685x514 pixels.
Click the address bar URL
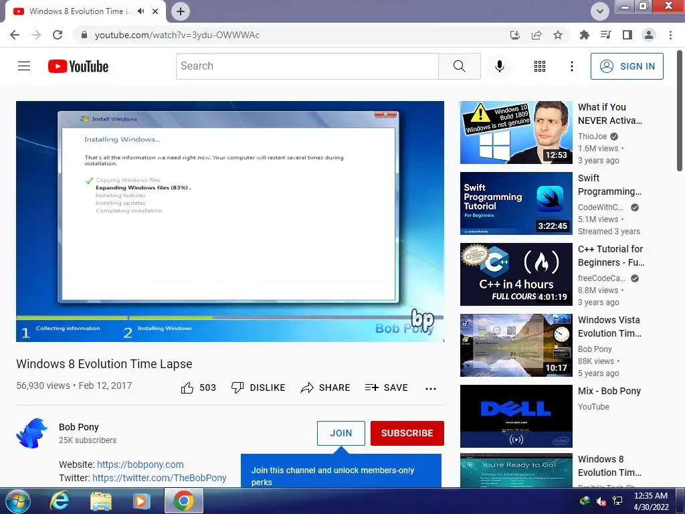[x=177, y=35]
